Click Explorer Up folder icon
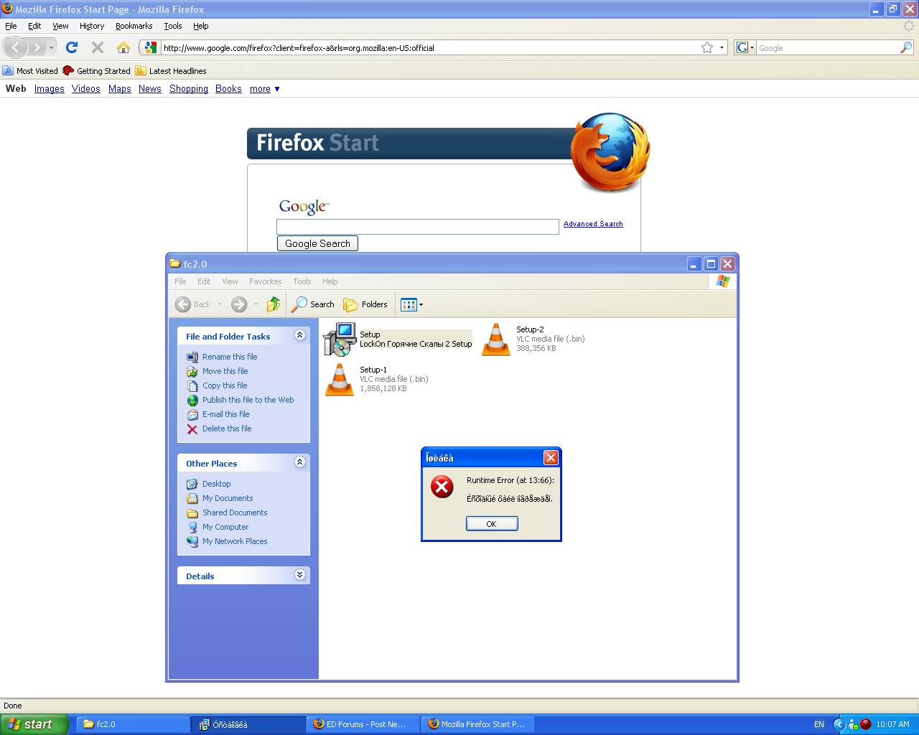919x735 pixels. 273,304
